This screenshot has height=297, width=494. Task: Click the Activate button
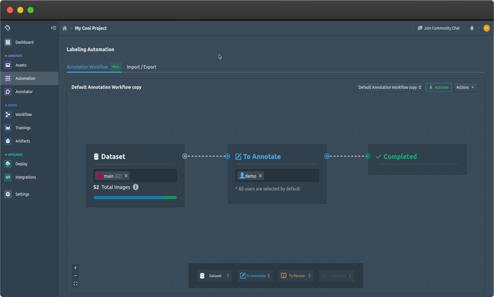click(x=438, y=87)
